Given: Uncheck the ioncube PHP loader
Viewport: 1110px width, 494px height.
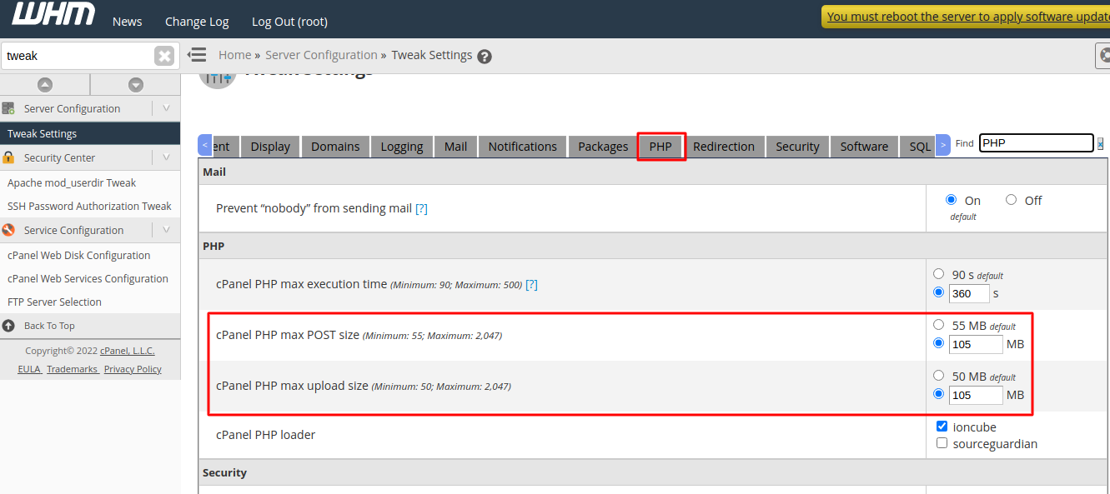Looking at the screenshot, I should click(x=942, y=427).
